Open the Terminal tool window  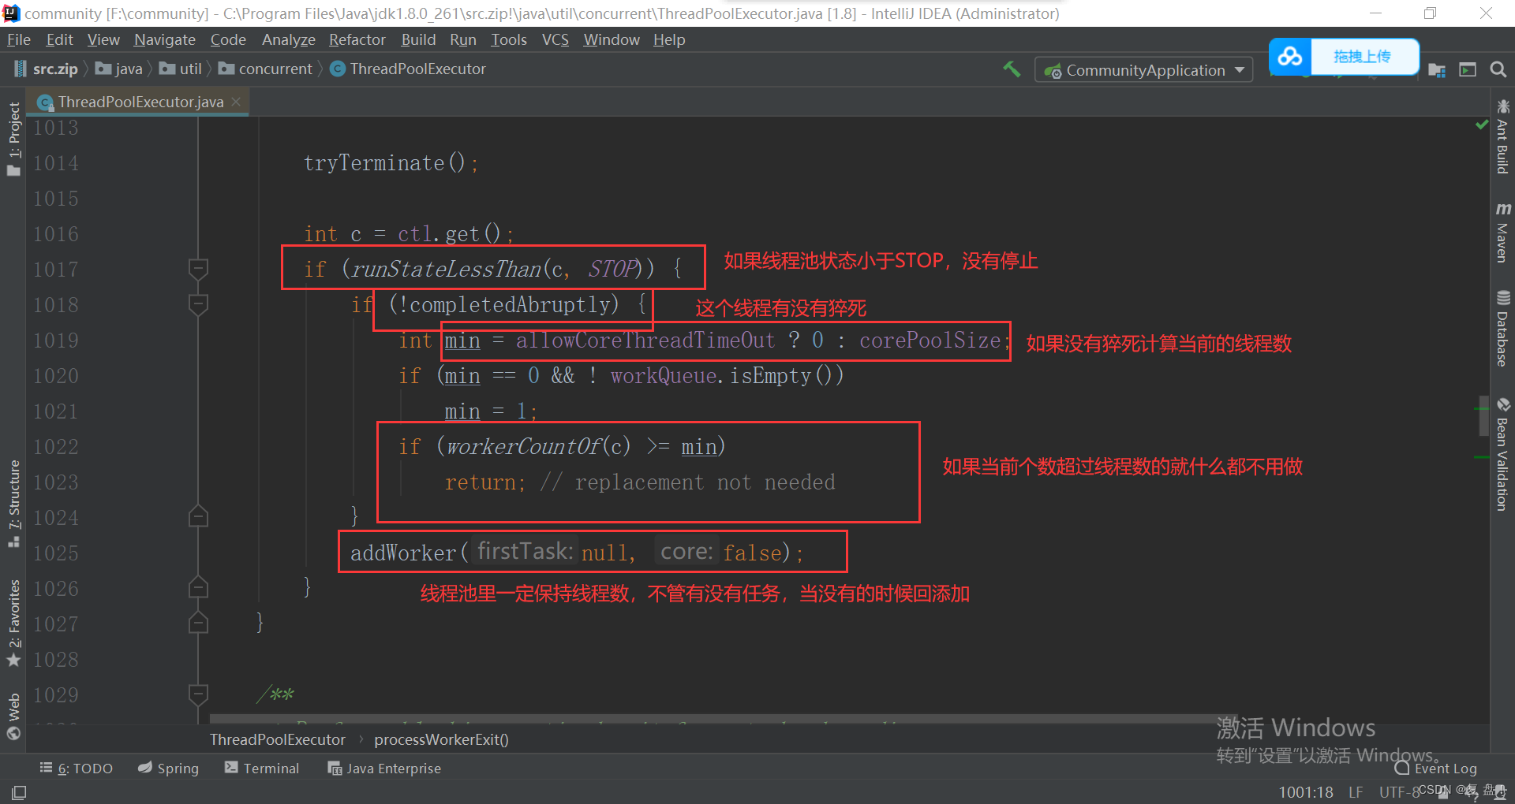(x=262, y=769)
